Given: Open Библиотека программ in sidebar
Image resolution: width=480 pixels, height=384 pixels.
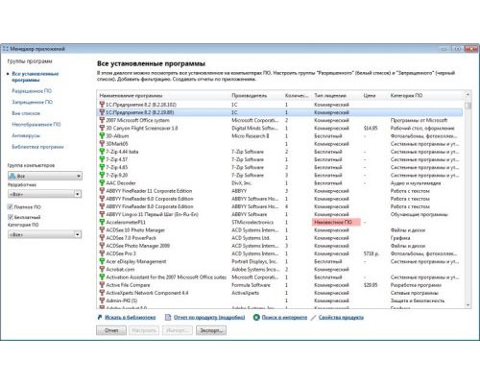Looking at the screenshot, I should [x=37, y=147].
